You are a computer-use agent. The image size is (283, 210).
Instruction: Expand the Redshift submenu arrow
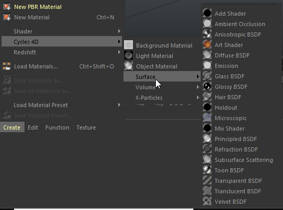119,52
